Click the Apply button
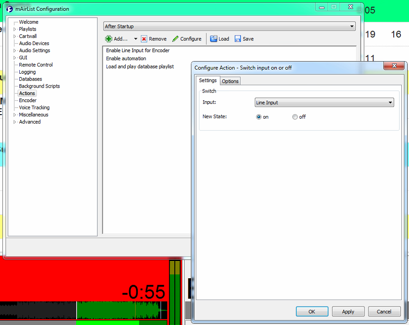The height and width of the screenshot is (325, 409). point(348,312)
